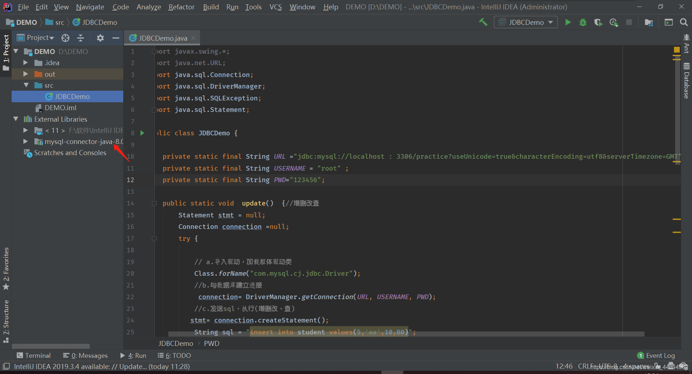
Task: Open the Navigate menu
Action: click(x=90, y=7)
